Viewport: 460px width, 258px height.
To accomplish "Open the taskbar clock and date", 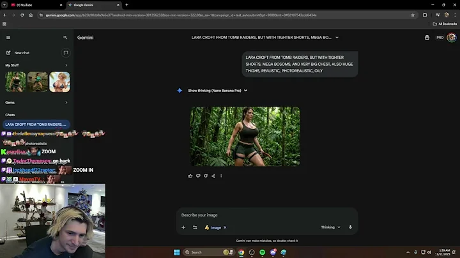I will (x=444, y=252).
